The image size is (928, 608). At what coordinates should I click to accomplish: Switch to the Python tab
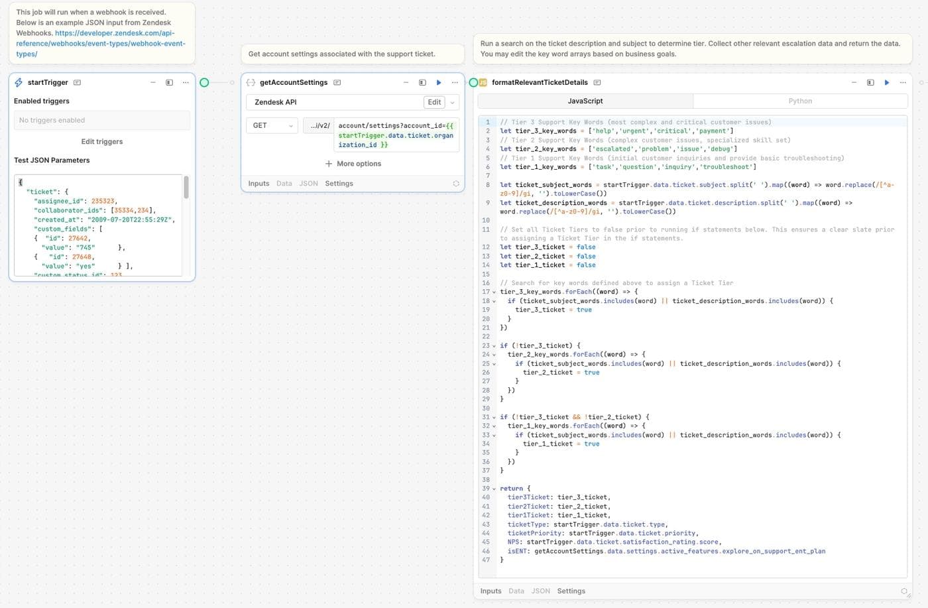pos(800,101)
